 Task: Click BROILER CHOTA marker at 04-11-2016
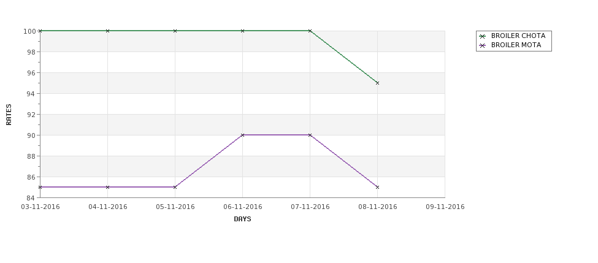pos(107,31)
